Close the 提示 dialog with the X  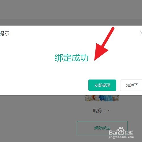[141, 33]
